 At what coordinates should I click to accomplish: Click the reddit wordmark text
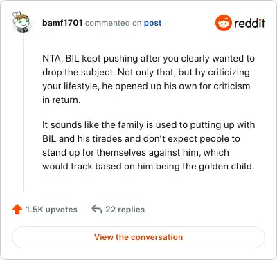pos(249,23)
